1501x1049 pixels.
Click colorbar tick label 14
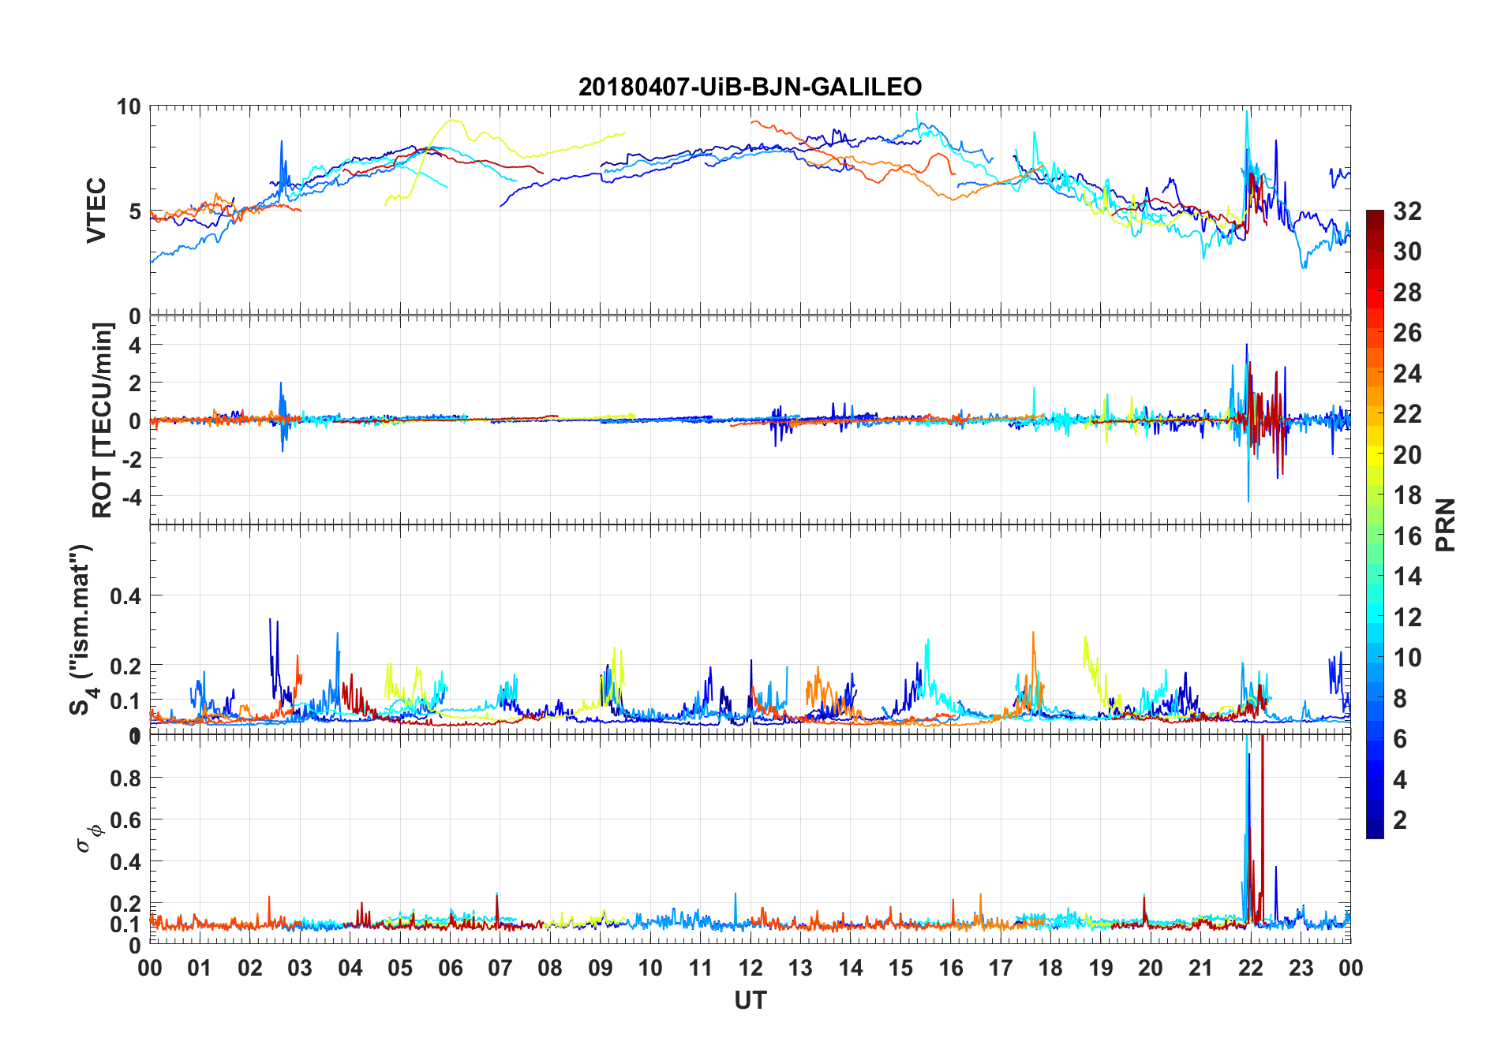tap(1407, 577)
